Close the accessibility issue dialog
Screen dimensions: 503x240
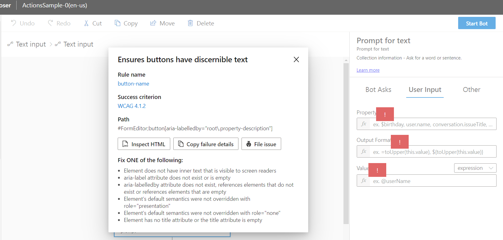coord(296,59)
